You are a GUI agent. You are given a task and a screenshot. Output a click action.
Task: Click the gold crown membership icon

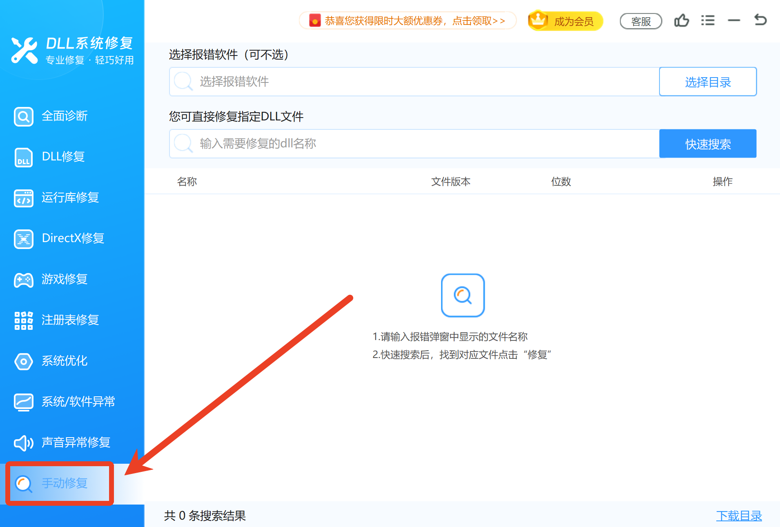coord(538,20)
